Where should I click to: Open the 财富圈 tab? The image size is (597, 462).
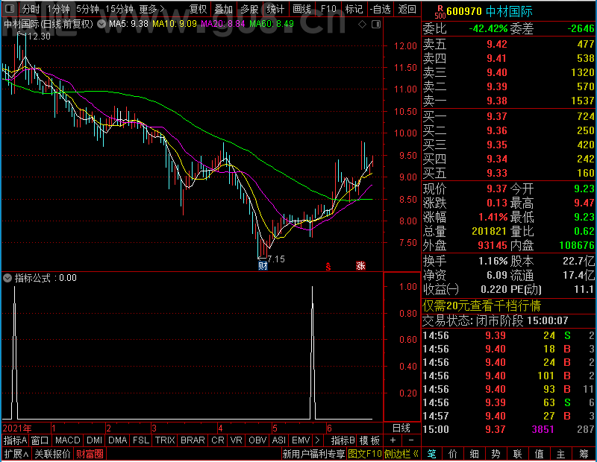click(90, 454)
